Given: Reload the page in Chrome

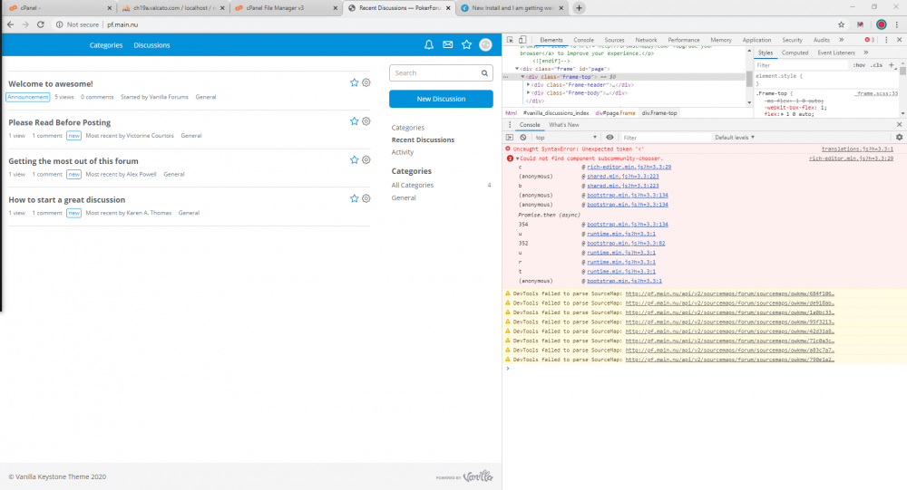Looking at the screenshot, I should click(41, 24).
